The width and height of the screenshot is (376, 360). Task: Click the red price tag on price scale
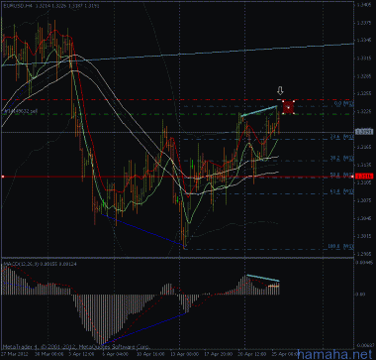[x=364, y=176]
